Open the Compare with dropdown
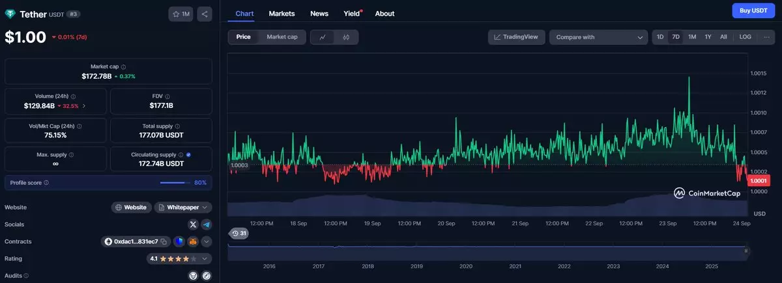This screenshot has height=283, width=782. 598,37
